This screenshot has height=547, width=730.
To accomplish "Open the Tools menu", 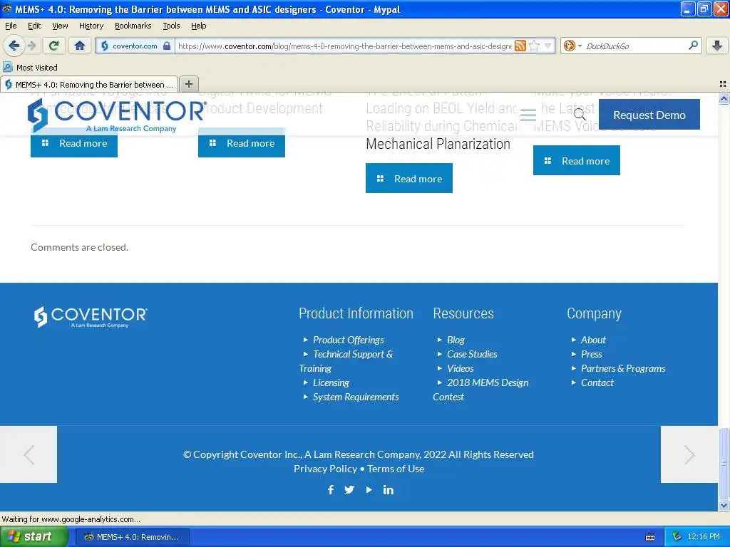I will pos(171,26).
